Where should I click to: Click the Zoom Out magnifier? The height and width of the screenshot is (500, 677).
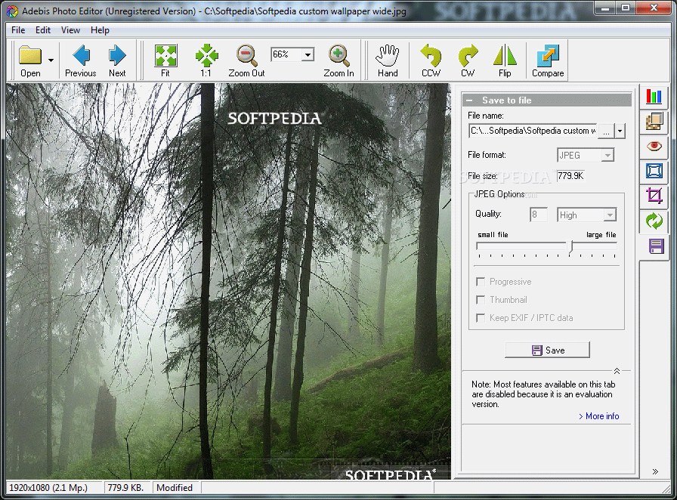(246, 61)
